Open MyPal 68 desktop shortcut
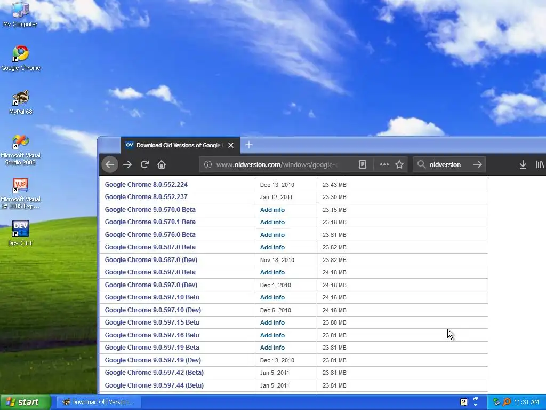This screenshot has height=410, width=546. tap(21, 102)
